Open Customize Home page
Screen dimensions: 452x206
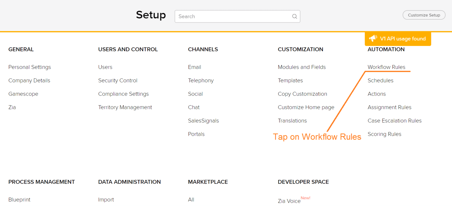point(306,107)
